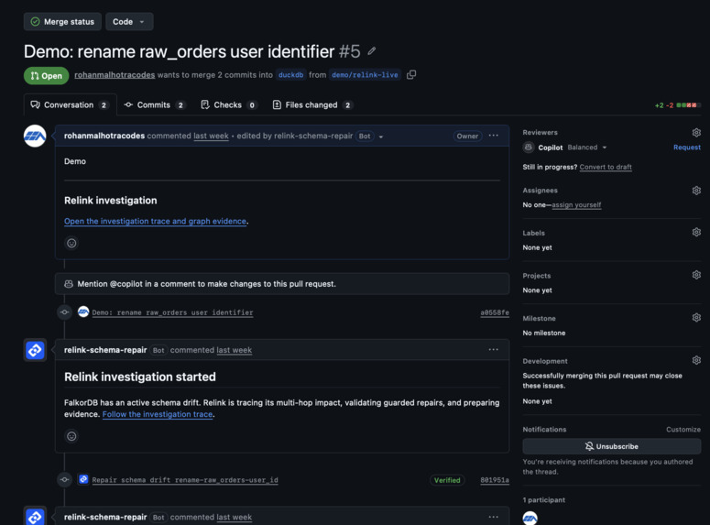Open Projects settings gear
This screenshot has height=525, width=710.
pos(696,275)
